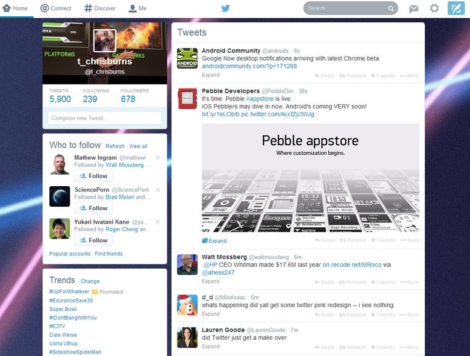Open Popular accounts
Viewport: 470px width, 356px height.
(x=70, y=254)
